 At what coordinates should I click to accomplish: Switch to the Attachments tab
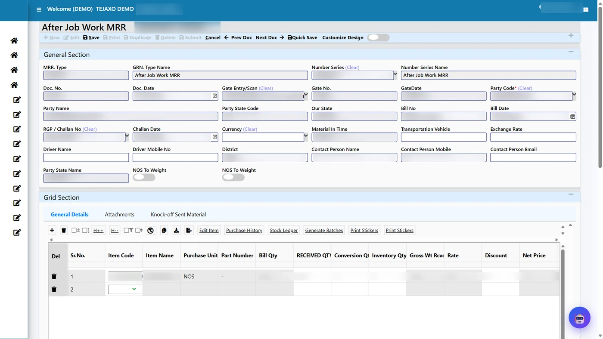(119, 214)
